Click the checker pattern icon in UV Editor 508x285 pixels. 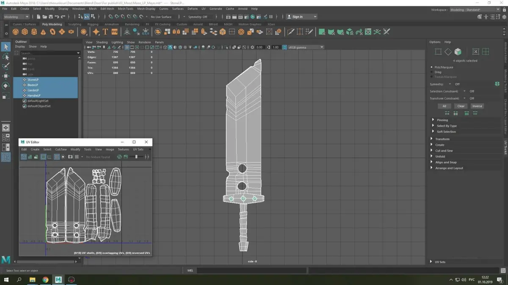(77, 157)
